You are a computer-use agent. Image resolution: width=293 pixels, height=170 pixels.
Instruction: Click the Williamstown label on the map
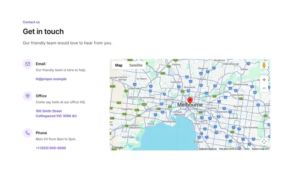click(169, 122)
